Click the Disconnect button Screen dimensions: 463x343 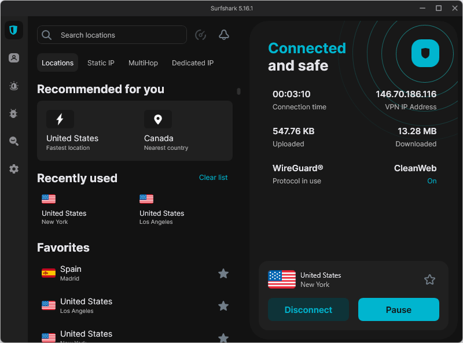[x=308, y=309]
